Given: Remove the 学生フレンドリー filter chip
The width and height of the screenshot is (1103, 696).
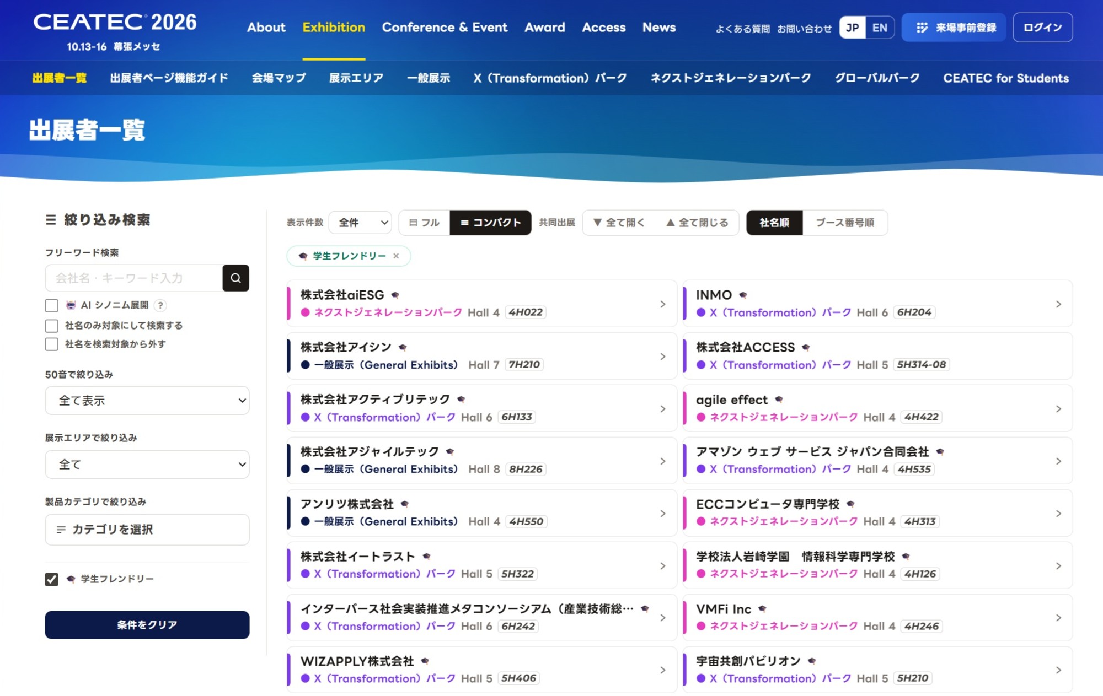Looking at the screenshot, I should 396,256.
